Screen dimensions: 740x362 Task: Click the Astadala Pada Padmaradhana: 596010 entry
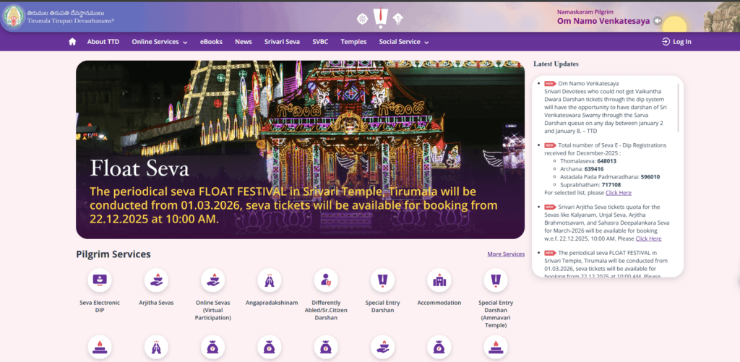610,177
